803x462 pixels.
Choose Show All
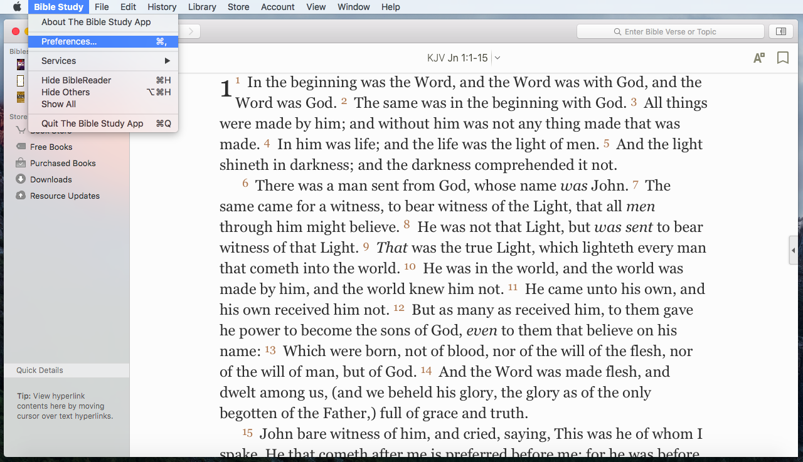click(104, 104)
